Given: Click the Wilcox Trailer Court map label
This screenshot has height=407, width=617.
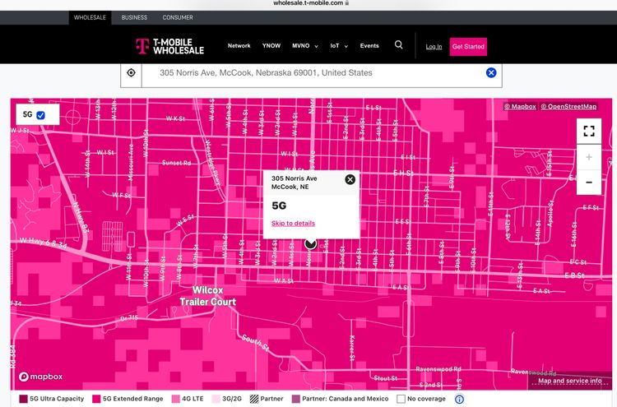Looking at the screenshot, I should point(208,296).
